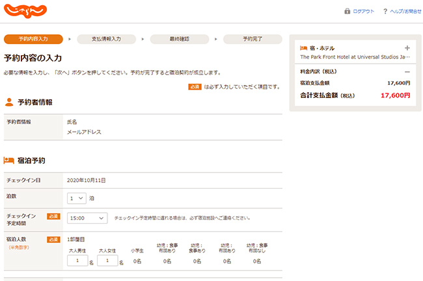Select the 予約内容入力 step tab
Viewport: 423px width, 281px height.
pyautogui.click(x=34, y=39)
